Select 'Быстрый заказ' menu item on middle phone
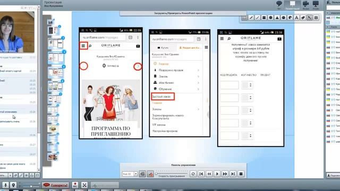Image resolution: width=340 pixels, height=191 pixels. pyautogui.click(x=163, y=97)
